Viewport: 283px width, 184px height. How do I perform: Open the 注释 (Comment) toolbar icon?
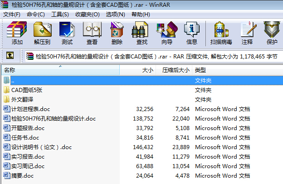(248, 29)
